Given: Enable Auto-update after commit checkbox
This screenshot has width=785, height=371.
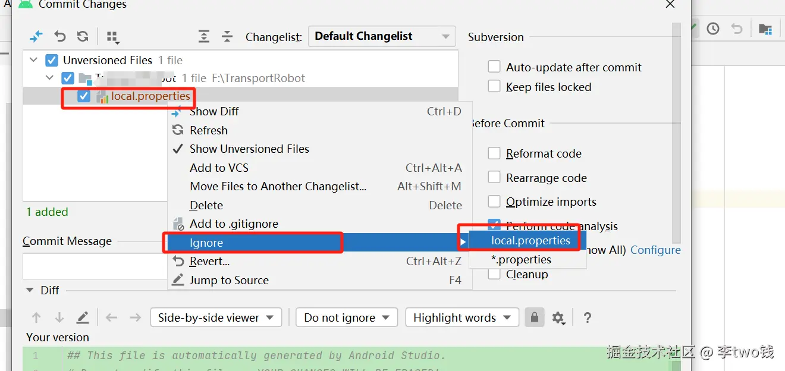Looking at the screenshot, I should coord(494,67).
